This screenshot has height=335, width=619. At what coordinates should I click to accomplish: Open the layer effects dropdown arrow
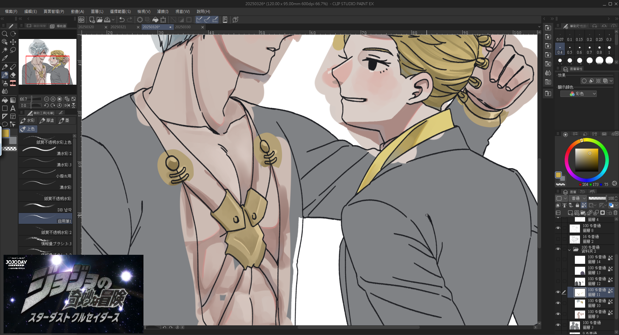click(611, 81)
